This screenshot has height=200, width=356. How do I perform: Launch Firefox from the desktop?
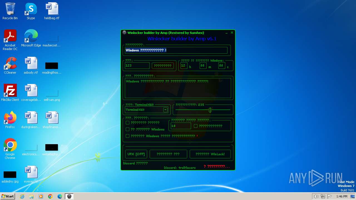[10, 120]
